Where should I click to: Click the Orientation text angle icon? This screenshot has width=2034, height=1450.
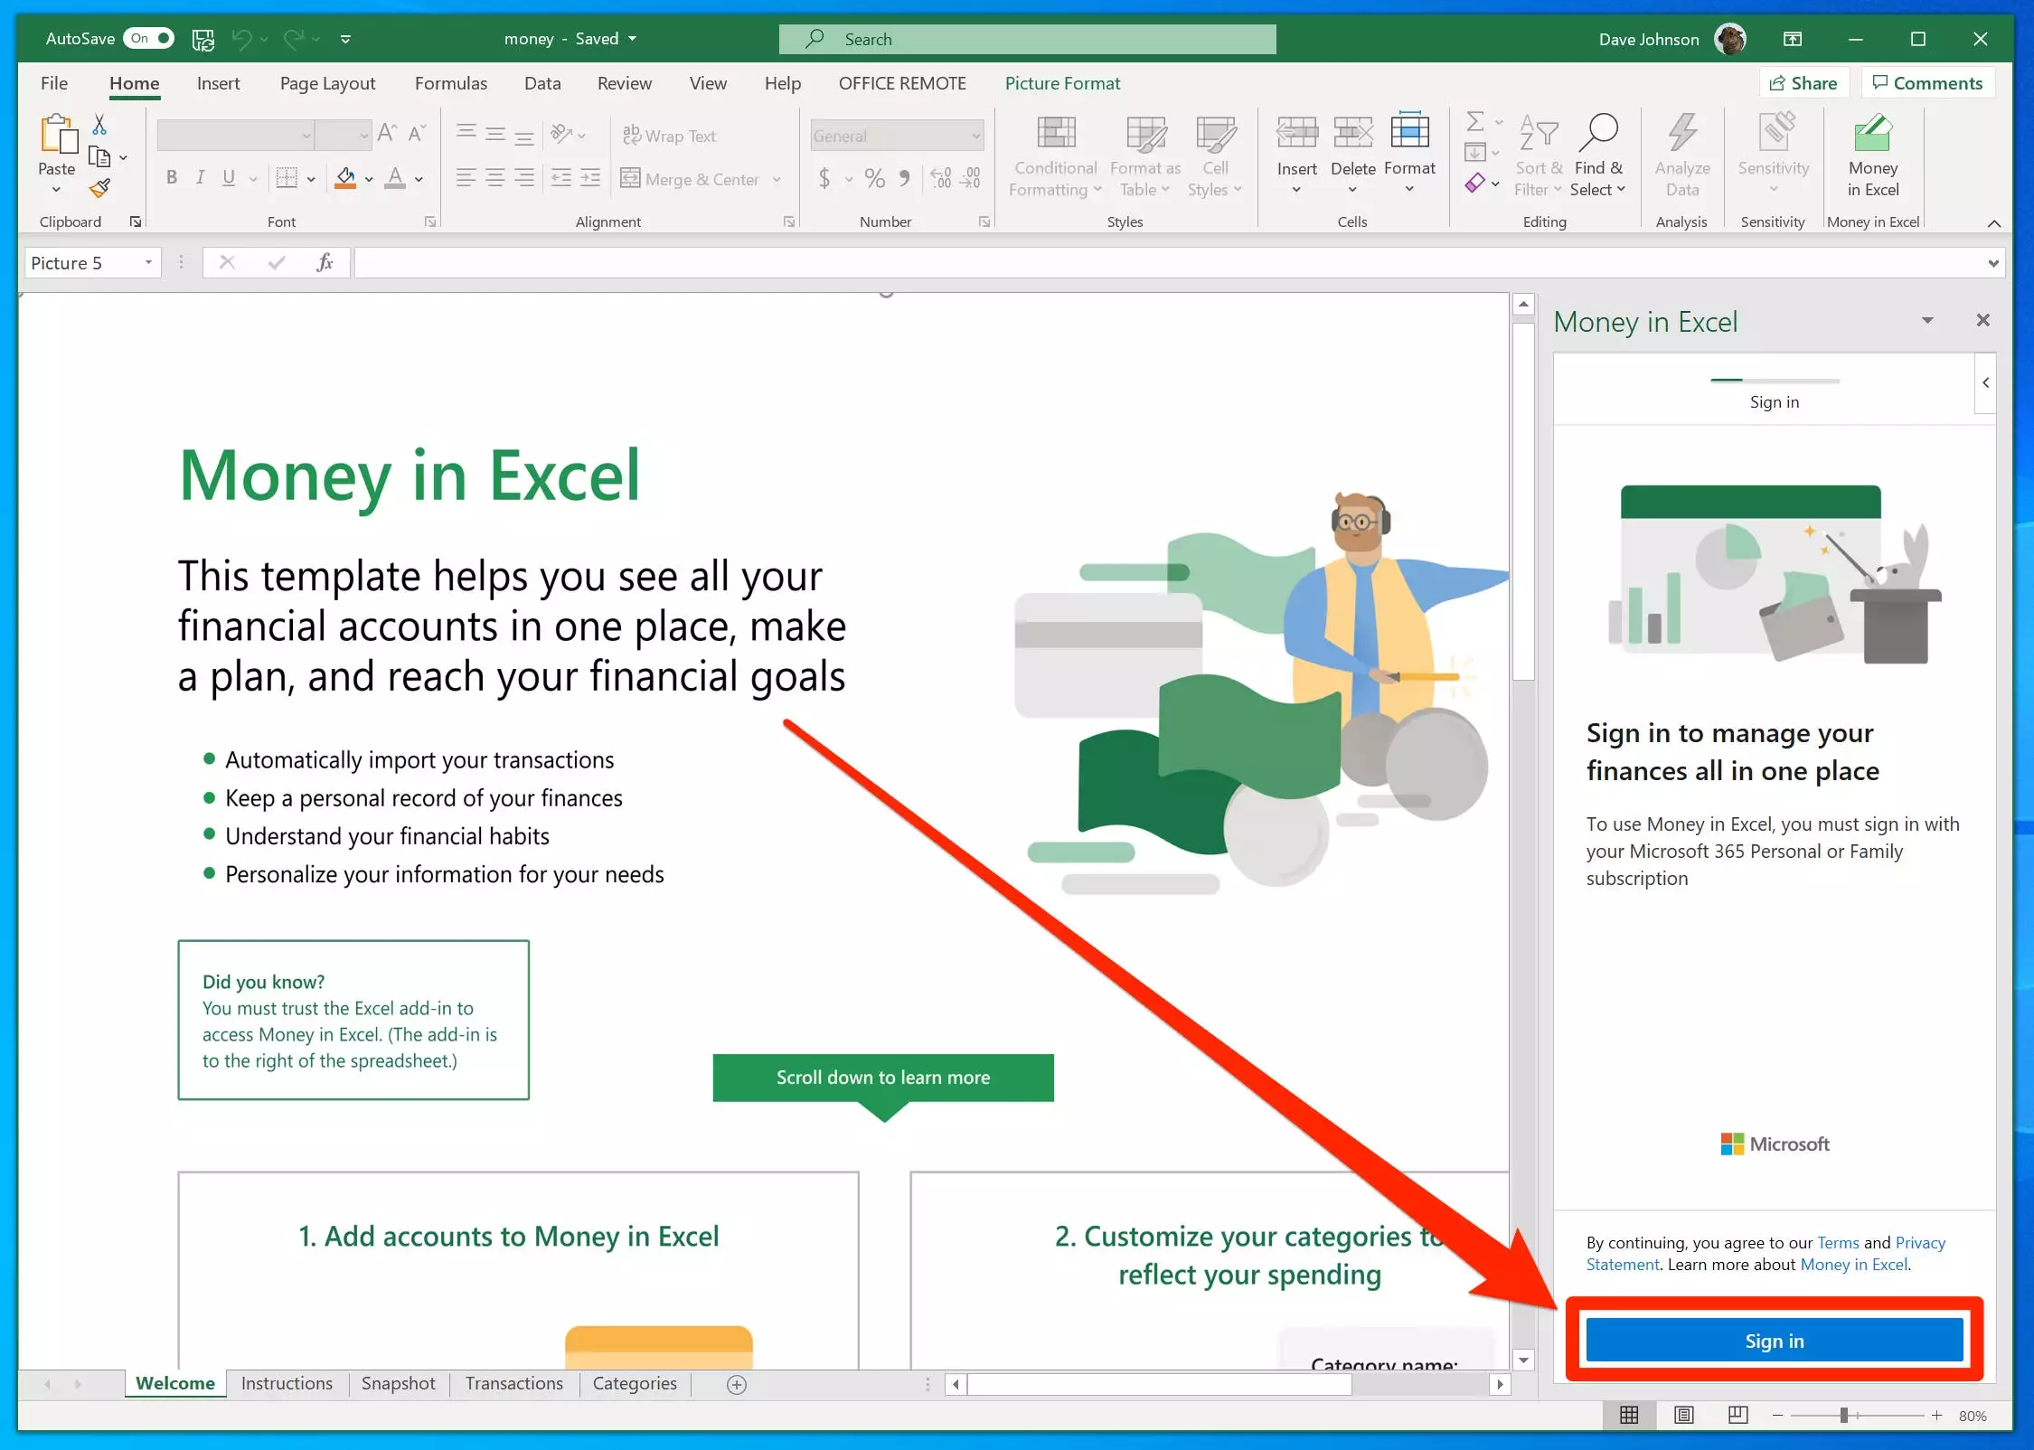coord(562,135)
